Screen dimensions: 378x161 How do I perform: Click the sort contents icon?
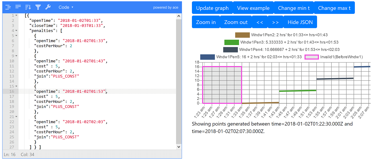tap(28, 7)
